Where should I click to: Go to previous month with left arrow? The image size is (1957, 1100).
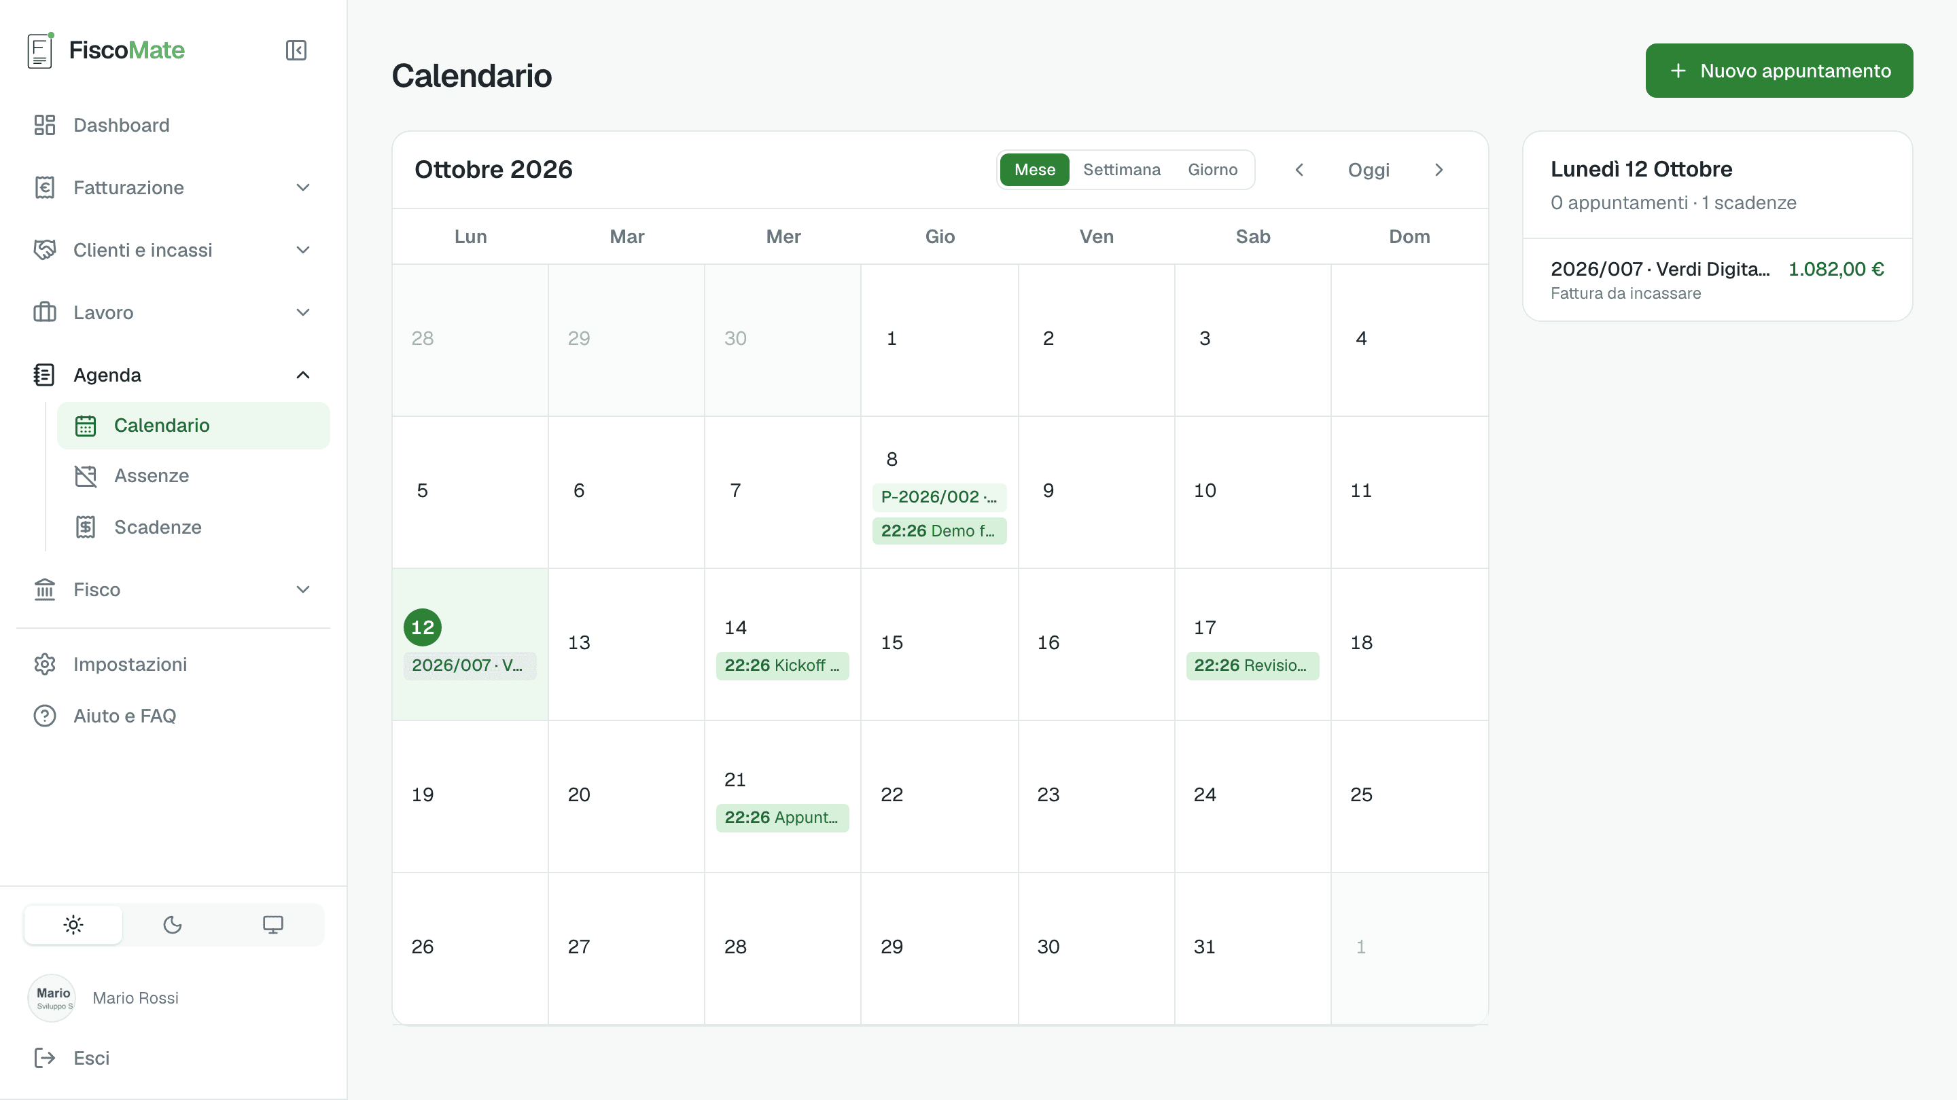(x=1299, y=170)
